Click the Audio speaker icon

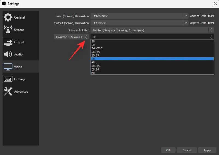point(8,54)
